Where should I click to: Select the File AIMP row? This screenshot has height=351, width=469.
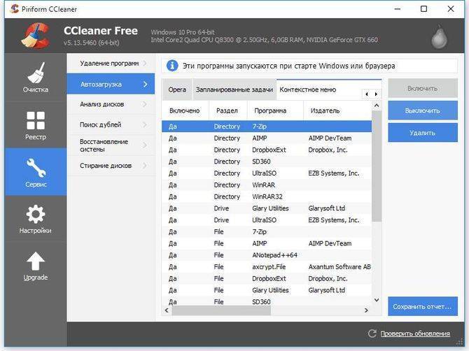click(x=267, y=243)
